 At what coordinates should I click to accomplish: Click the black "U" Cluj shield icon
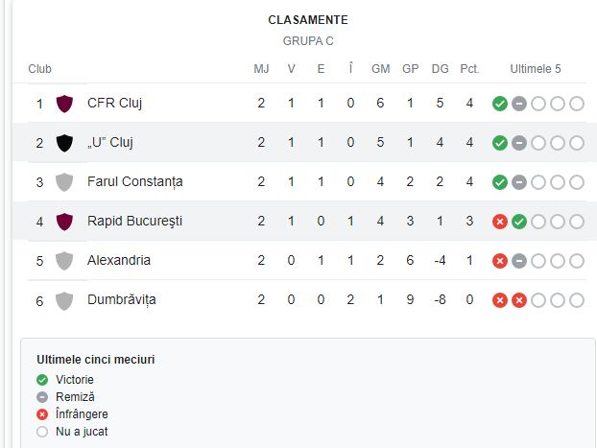(x=65, y=143)
